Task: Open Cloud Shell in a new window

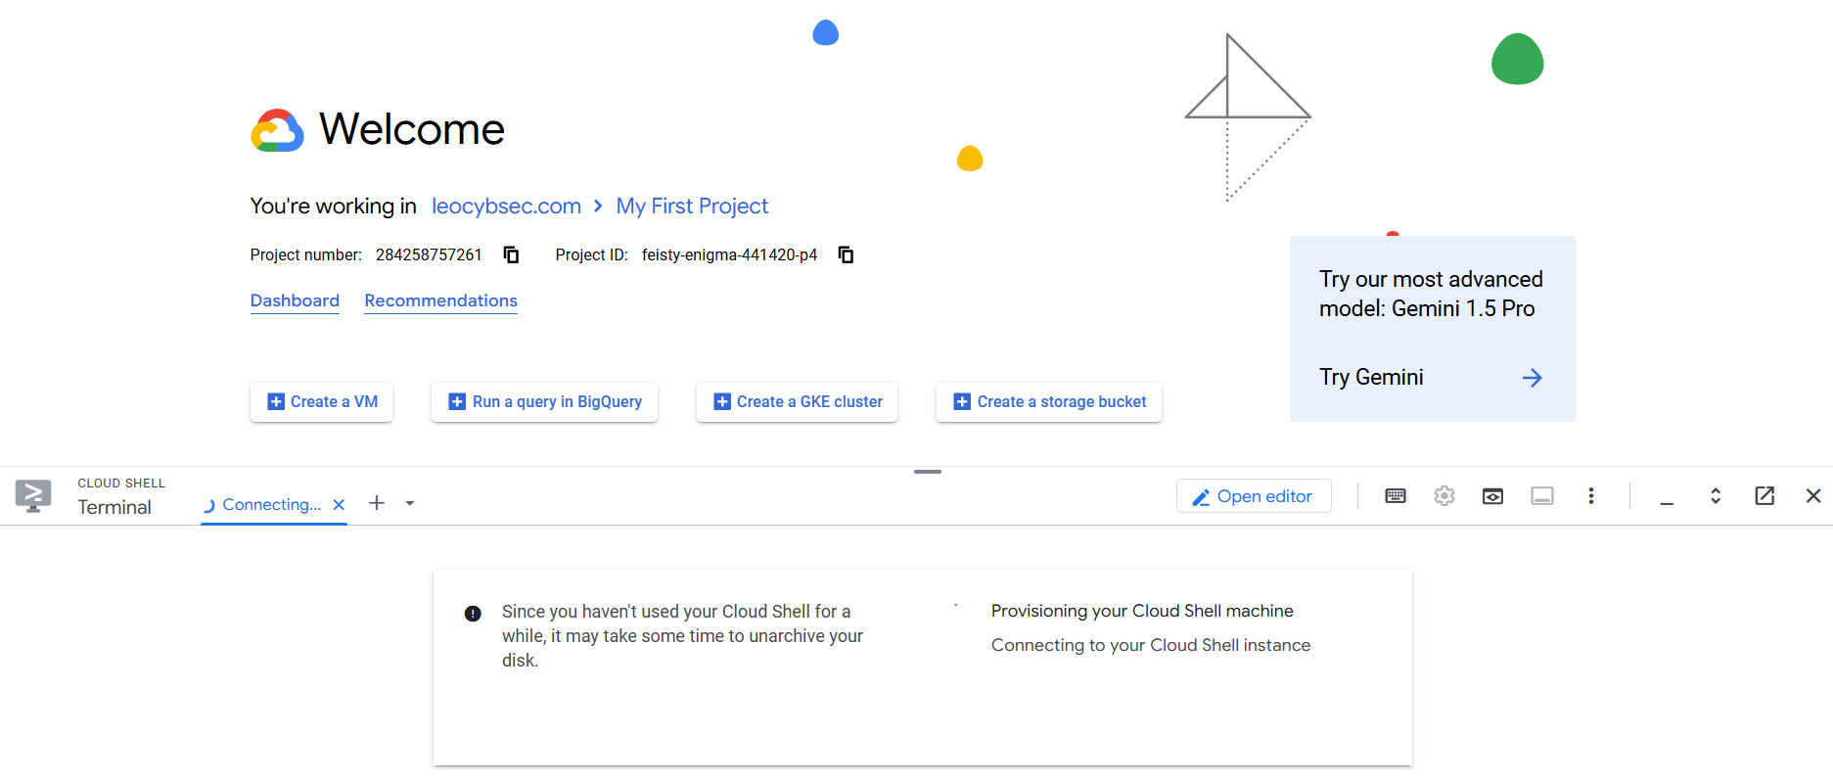Action: click(1764, 496)
